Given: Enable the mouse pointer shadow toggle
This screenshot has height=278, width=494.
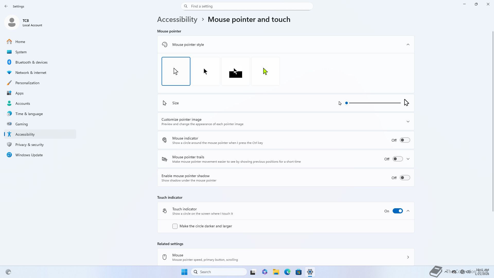Looking at the screenshot, I should (x=404, y=178).
